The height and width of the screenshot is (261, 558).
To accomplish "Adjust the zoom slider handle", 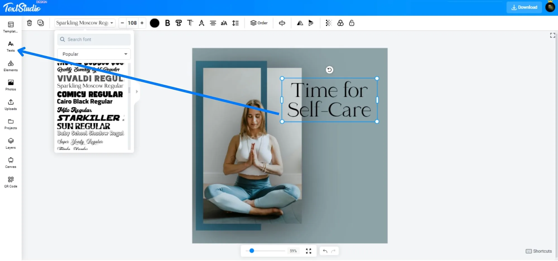I will (252, 251).
